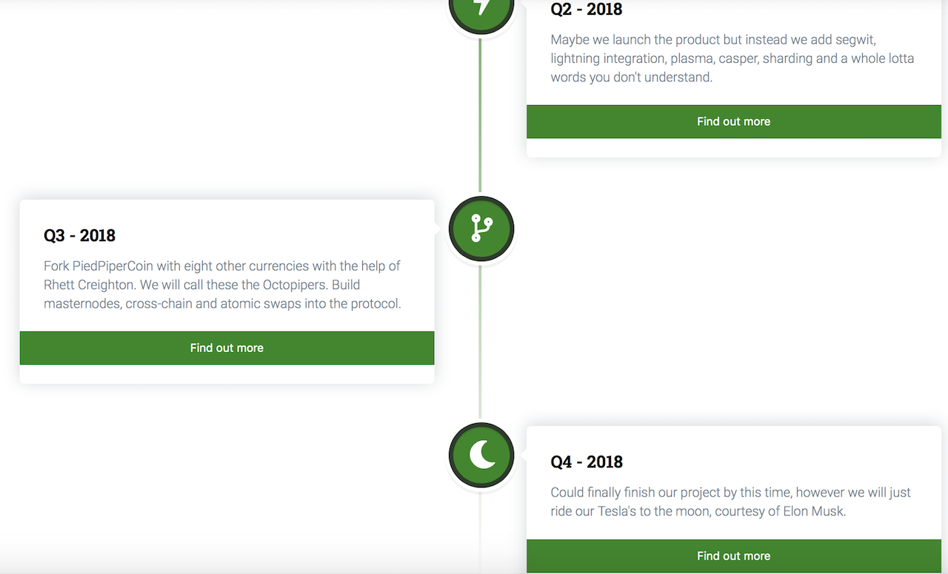This screenshot has width=948, height=574.
Task: Click the git fork branch icon
Action: [481, 229]
